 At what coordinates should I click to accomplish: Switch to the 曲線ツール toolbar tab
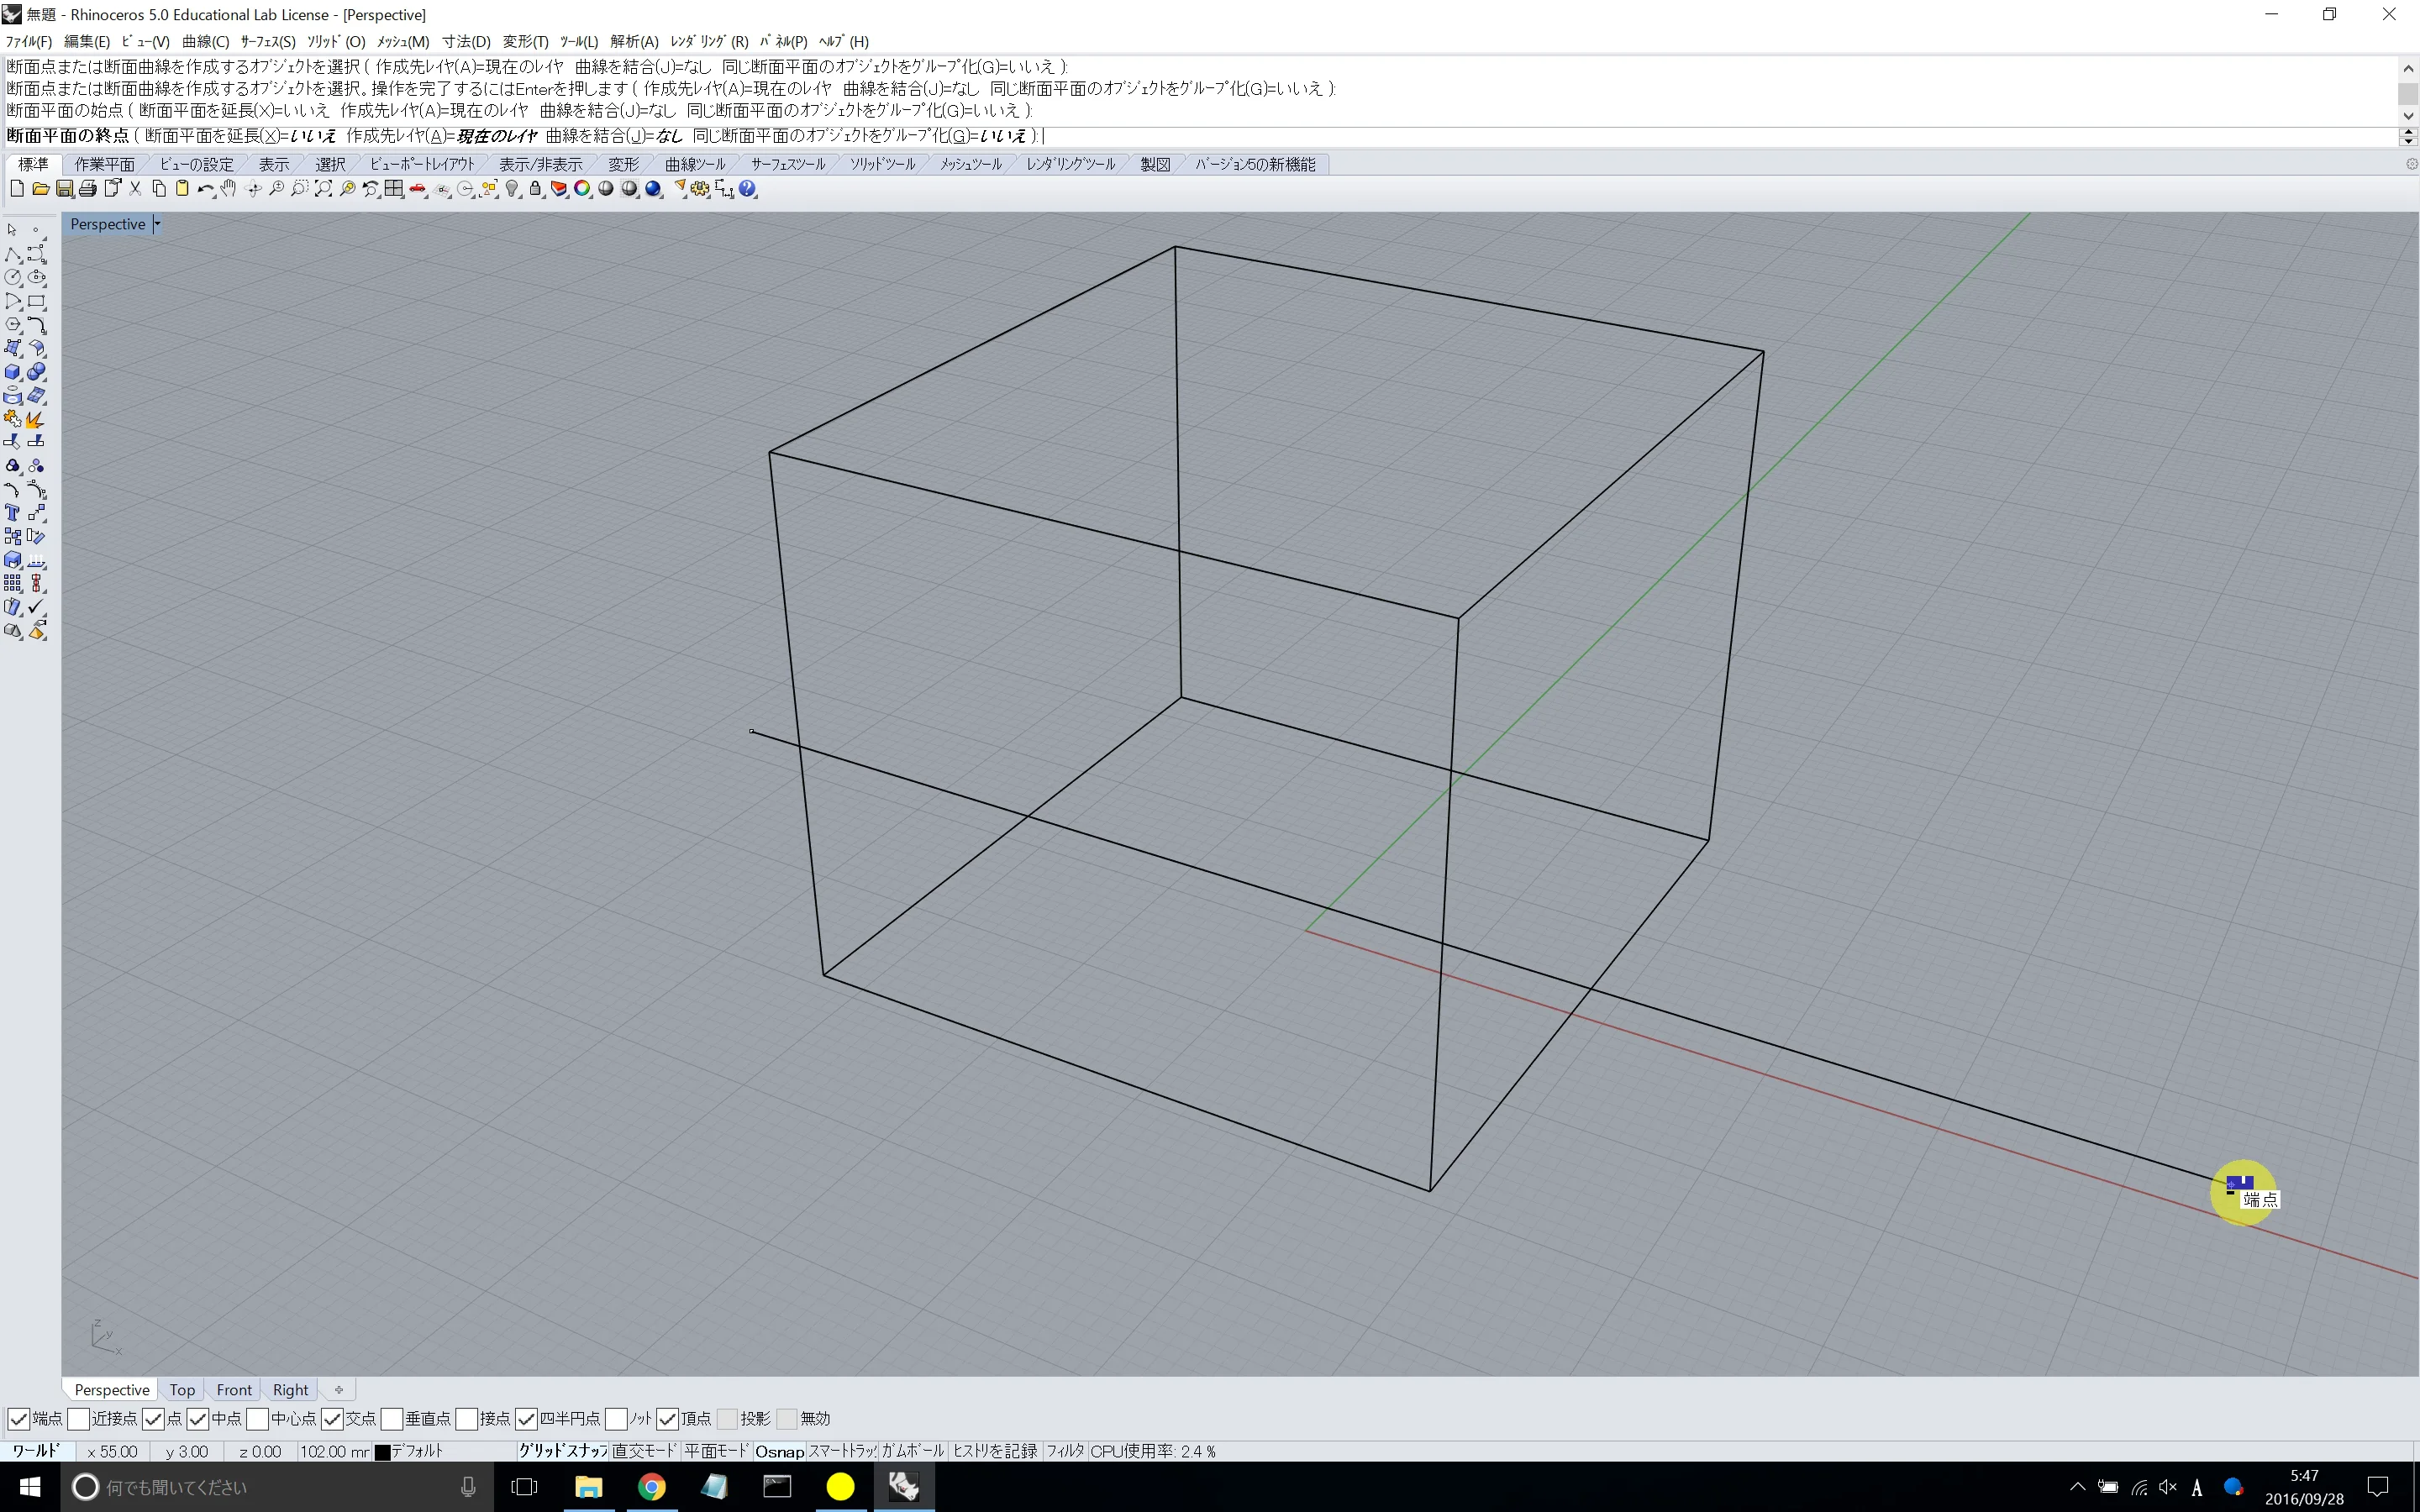(x=695, y=164)
